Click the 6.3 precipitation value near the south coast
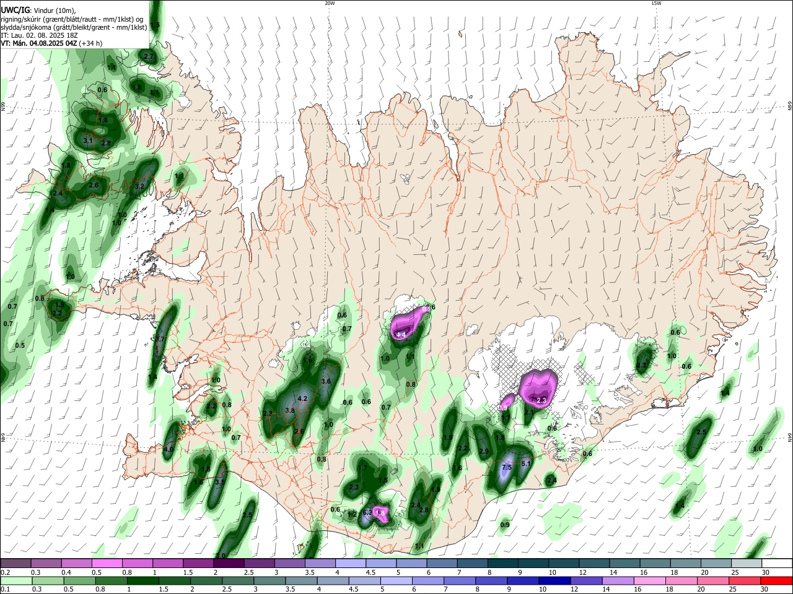 pyautogui.click(x=367, y=512)
